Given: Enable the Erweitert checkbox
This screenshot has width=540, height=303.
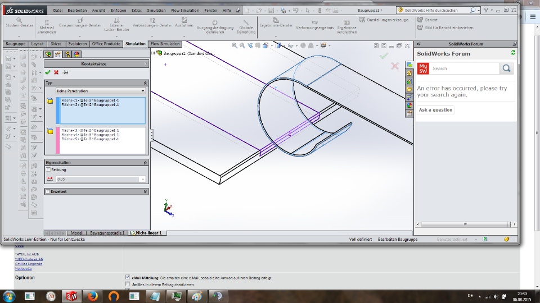Looking at the screenshot, I should (x=48, y=191).
